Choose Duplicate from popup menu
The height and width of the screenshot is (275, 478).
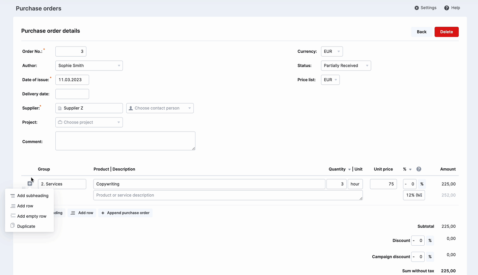(x=29, y=226)
